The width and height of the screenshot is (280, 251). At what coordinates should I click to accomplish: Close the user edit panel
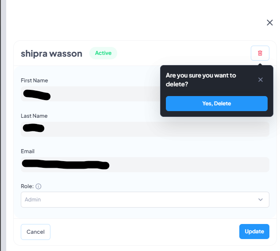pyautogui.click(x=270, y=23)
